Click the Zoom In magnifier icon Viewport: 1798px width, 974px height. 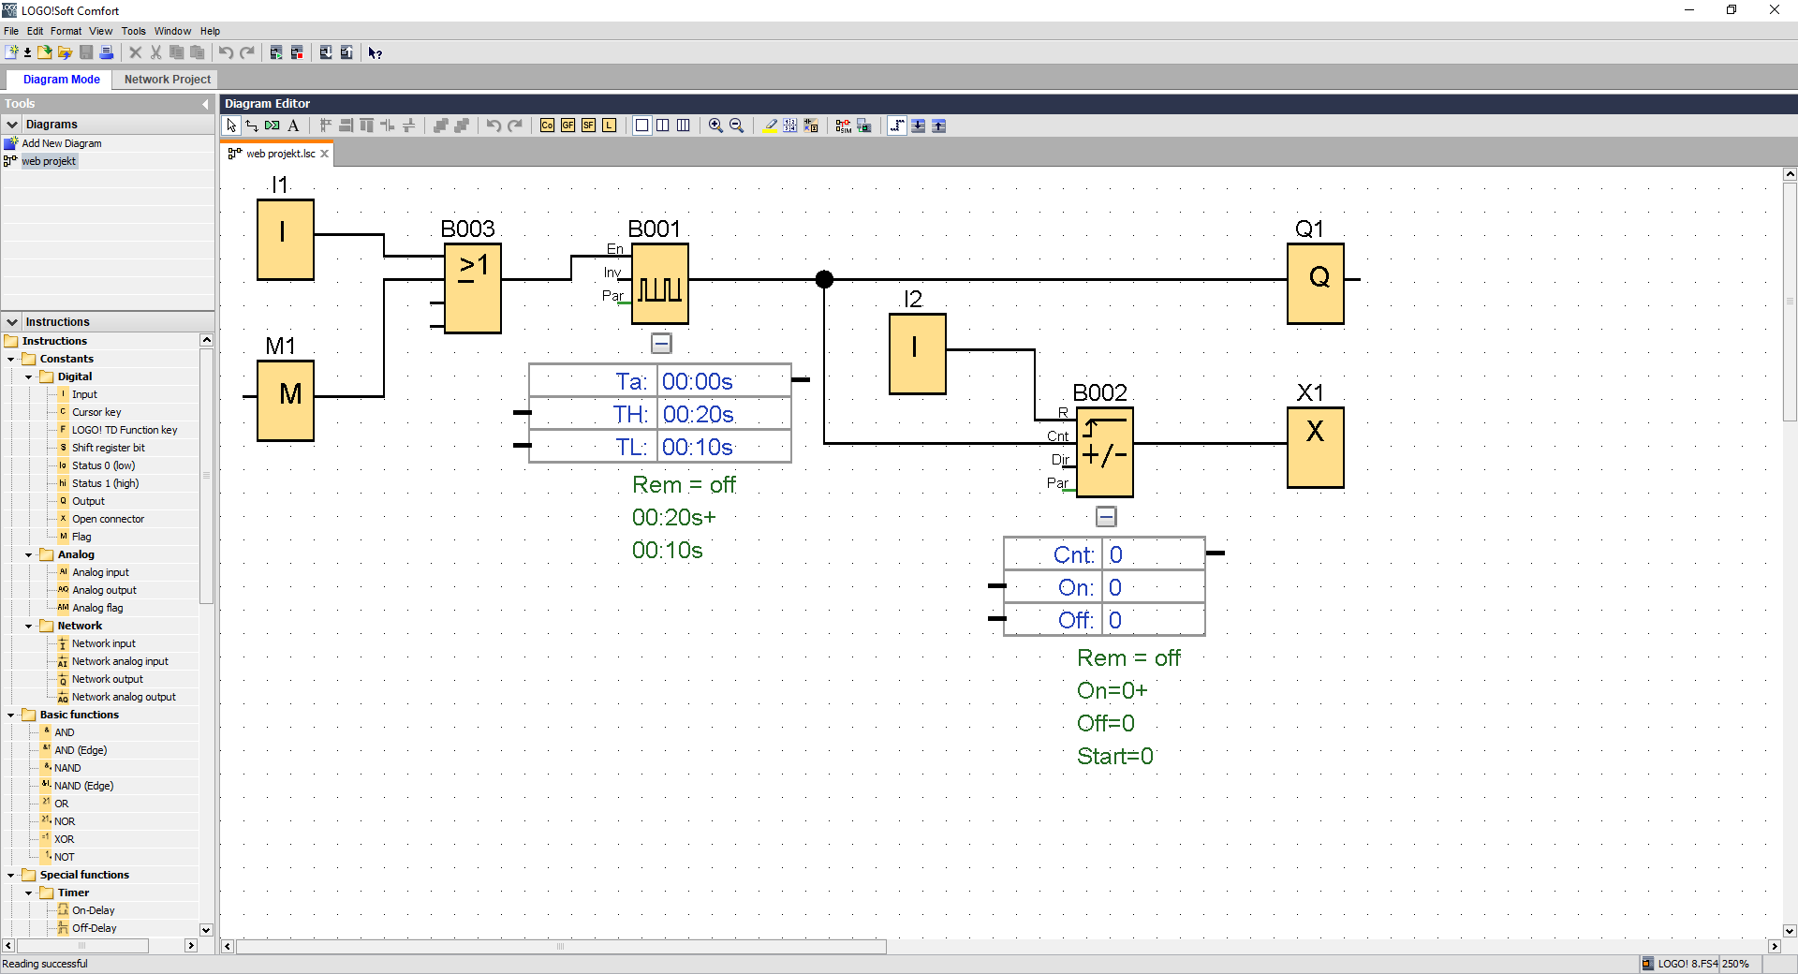pyautogui.click(x=715, y=125)
